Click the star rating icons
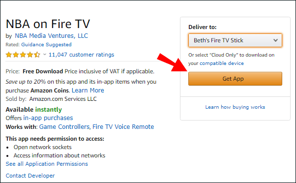 (x=23, y=55)
